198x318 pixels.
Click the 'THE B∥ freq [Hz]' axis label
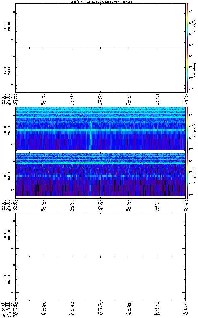click(7, 279)
